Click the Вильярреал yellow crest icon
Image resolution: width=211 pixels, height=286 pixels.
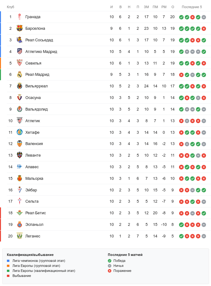click(19, 86)
